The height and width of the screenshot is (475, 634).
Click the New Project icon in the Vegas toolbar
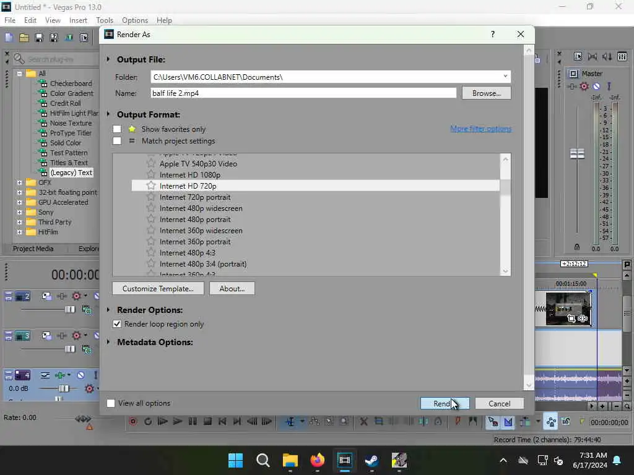pyautogui.click(x=9, y=38)
